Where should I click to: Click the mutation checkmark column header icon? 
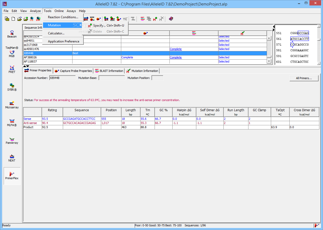242,33
